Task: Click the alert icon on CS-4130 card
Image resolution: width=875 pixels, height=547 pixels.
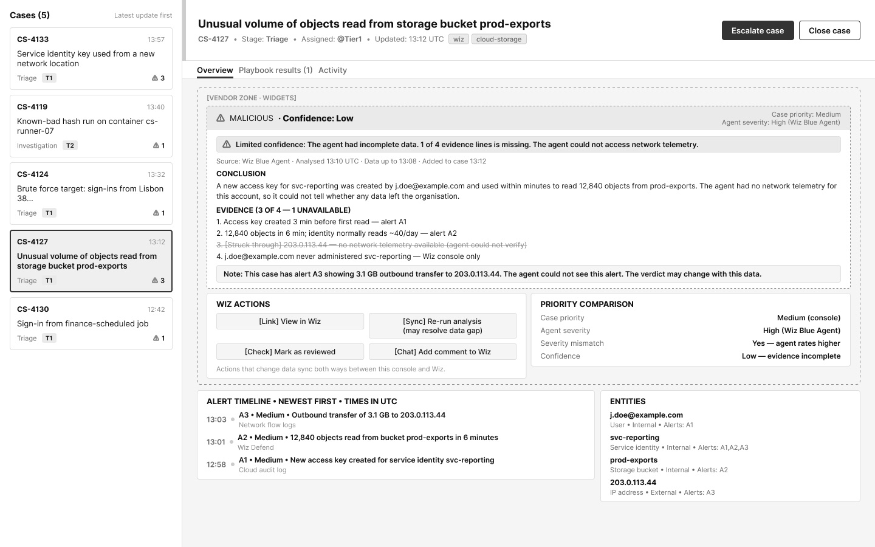Action: tap(156, 338)
